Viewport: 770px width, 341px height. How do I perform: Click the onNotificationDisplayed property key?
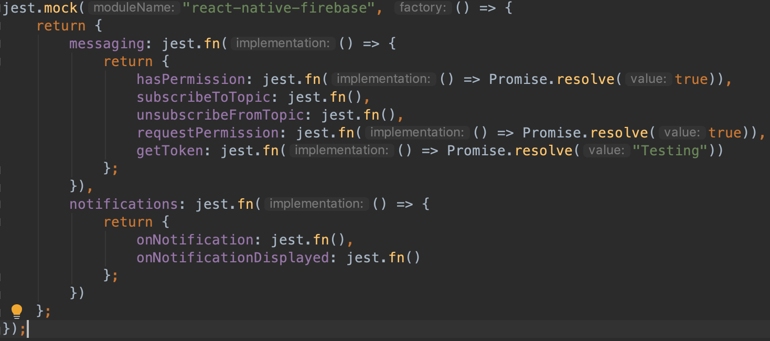[x=232, y=258]
